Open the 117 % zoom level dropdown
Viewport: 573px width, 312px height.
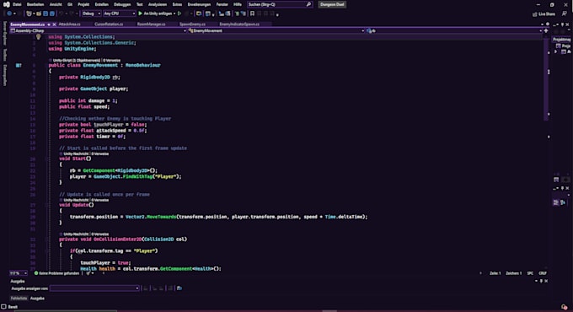(x=19, y=273)
